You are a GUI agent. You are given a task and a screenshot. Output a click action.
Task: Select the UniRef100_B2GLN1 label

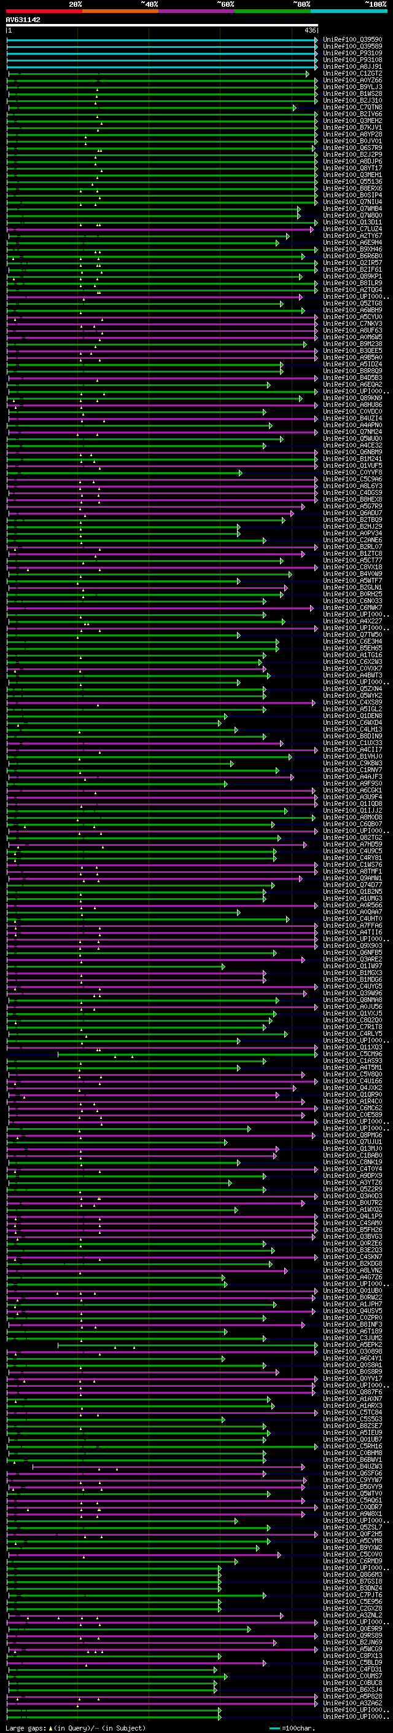click(x=352, y=587)
